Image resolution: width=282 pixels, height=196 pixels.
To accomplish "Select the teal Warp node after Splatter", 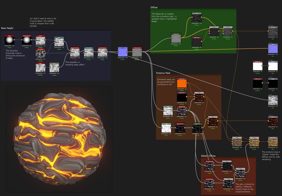I will [x=59, y=42].
